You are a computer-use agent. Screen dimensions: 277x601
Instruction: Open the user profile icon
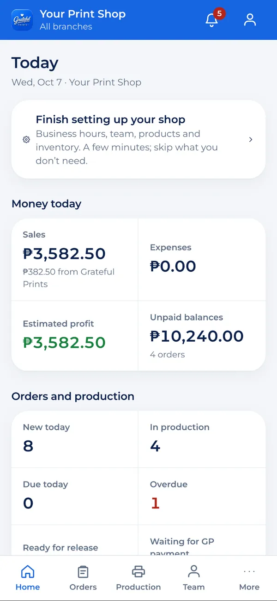[x=250, y=20]
